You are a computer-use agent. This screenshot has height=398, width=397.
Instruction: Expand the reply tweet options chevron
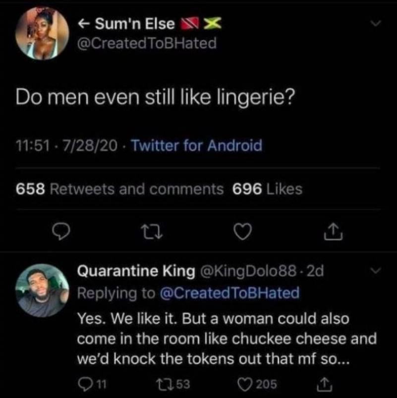pyautogui.click(x=375, y=271)
